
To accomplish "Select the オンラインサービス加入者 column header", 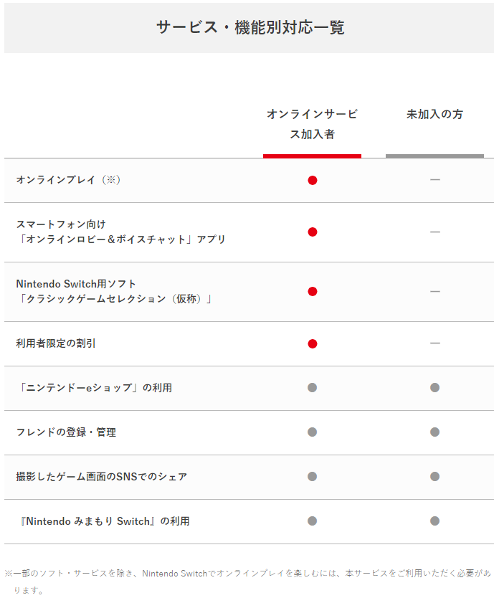I will point(312,124).
